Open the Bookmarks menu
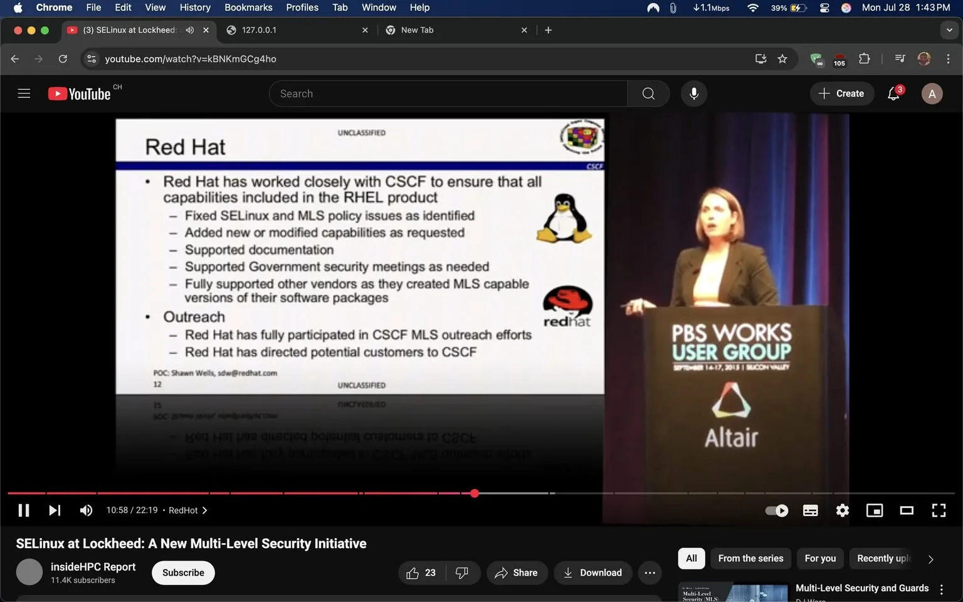Image resolution: width=963 pixels, height=602 pixels. click(248, 7)
